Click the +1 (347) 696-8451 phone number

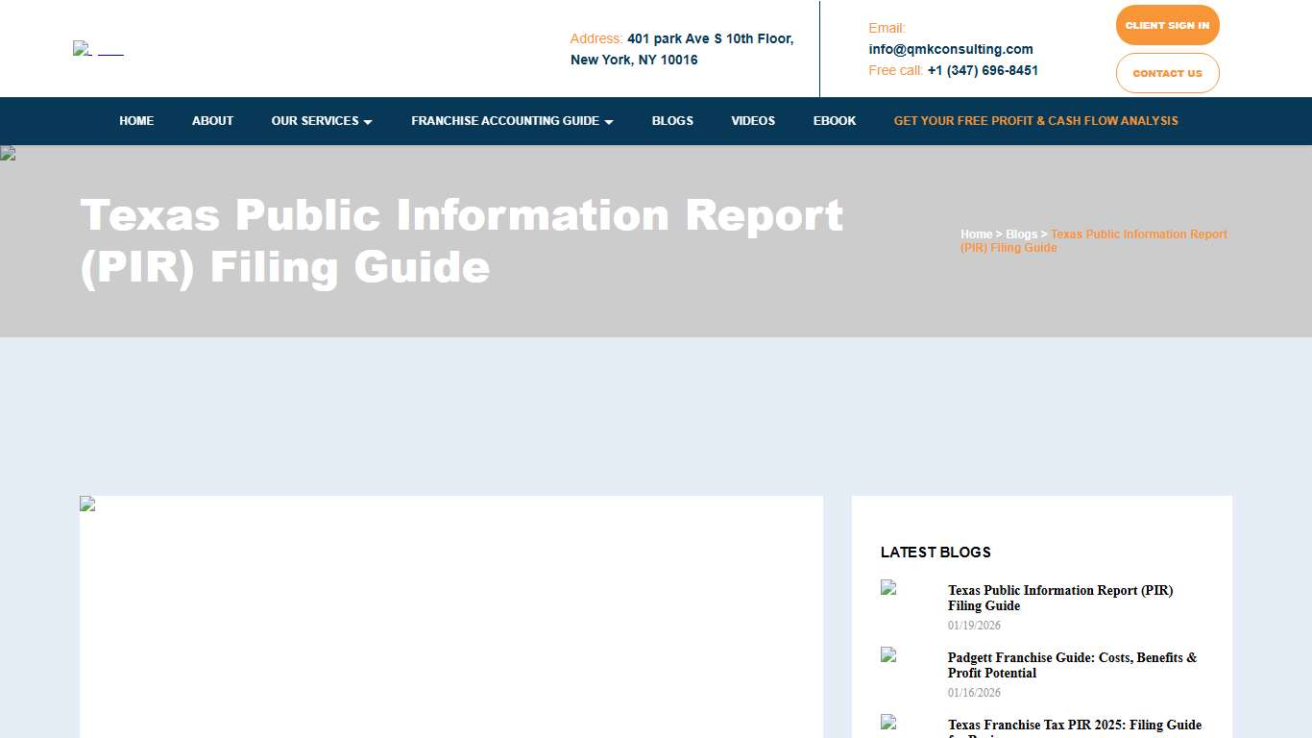coord(983,70)
